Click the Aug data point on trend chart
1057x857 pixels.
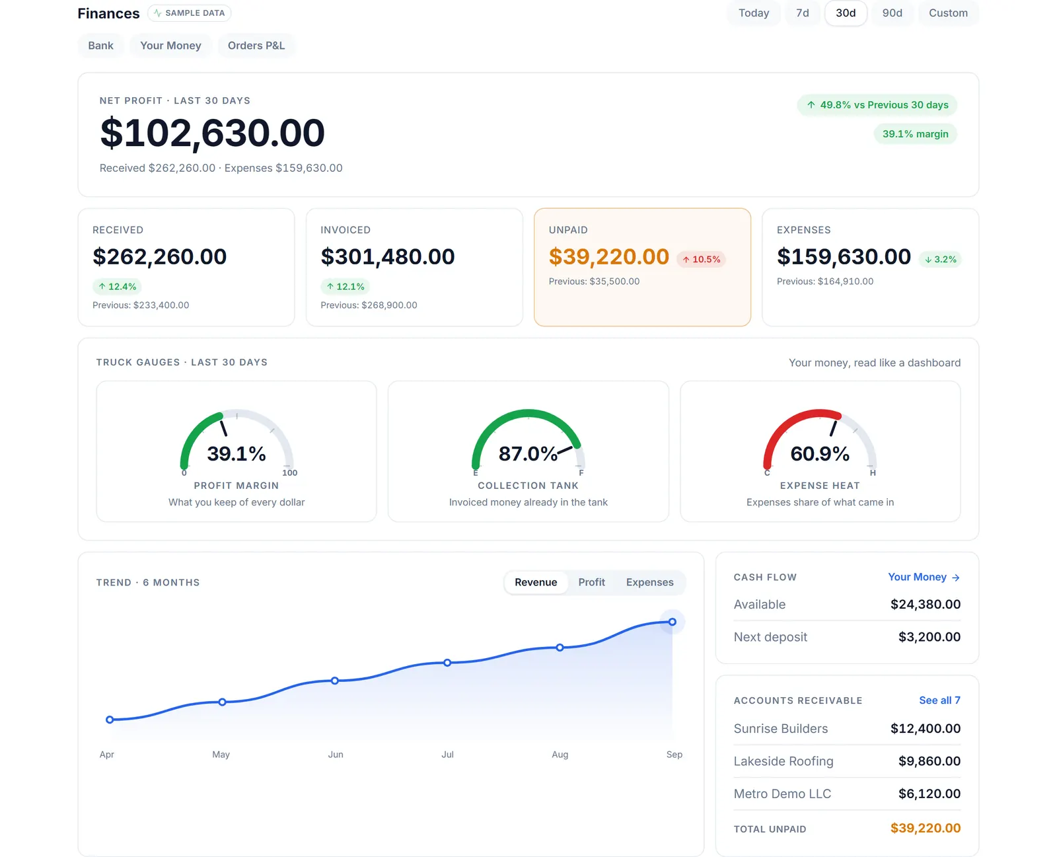click(560, 648)
